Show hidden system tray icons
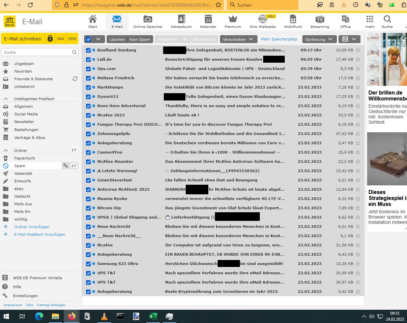Viewport: 407px width, 323px height. coord(364,316)
